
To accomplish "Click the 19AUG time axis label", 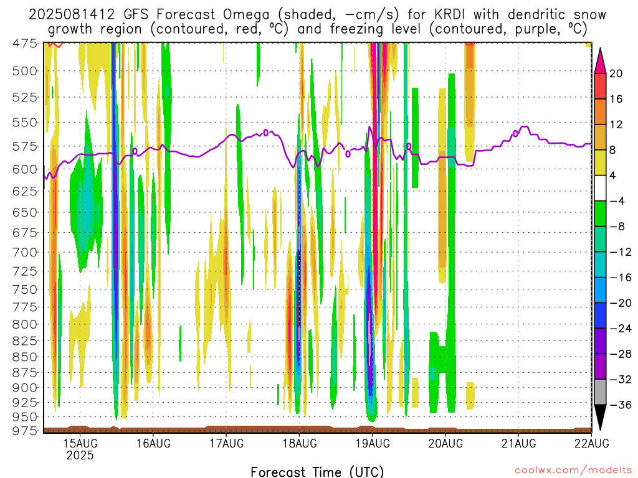I will pyautogui.click(x=373, y=443).
